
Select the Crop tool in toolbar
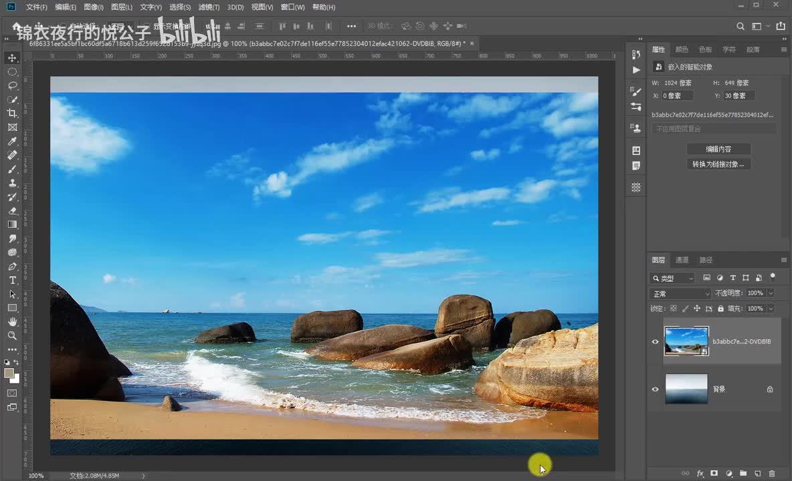tap(12, 113)
